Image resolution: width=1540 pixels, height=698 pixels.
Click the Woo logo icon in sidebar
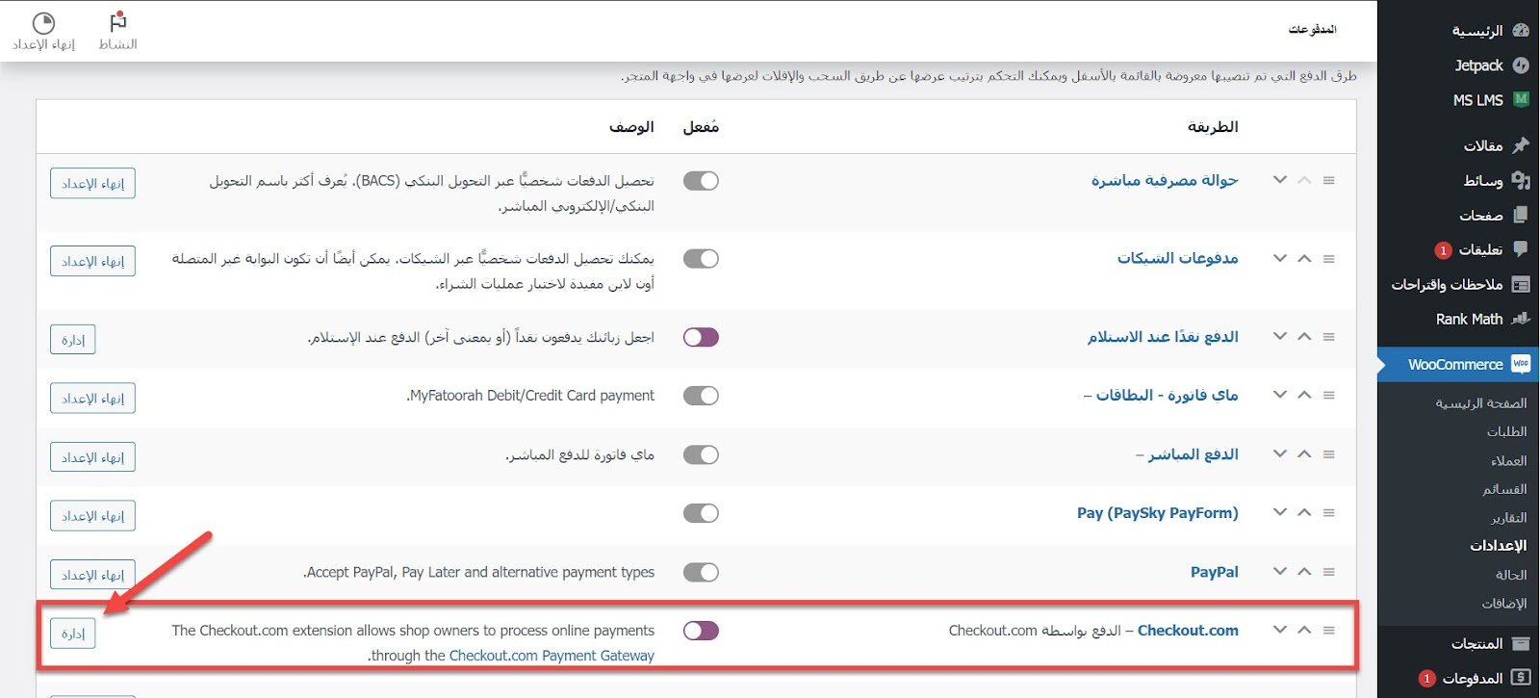coord(1521,364)
